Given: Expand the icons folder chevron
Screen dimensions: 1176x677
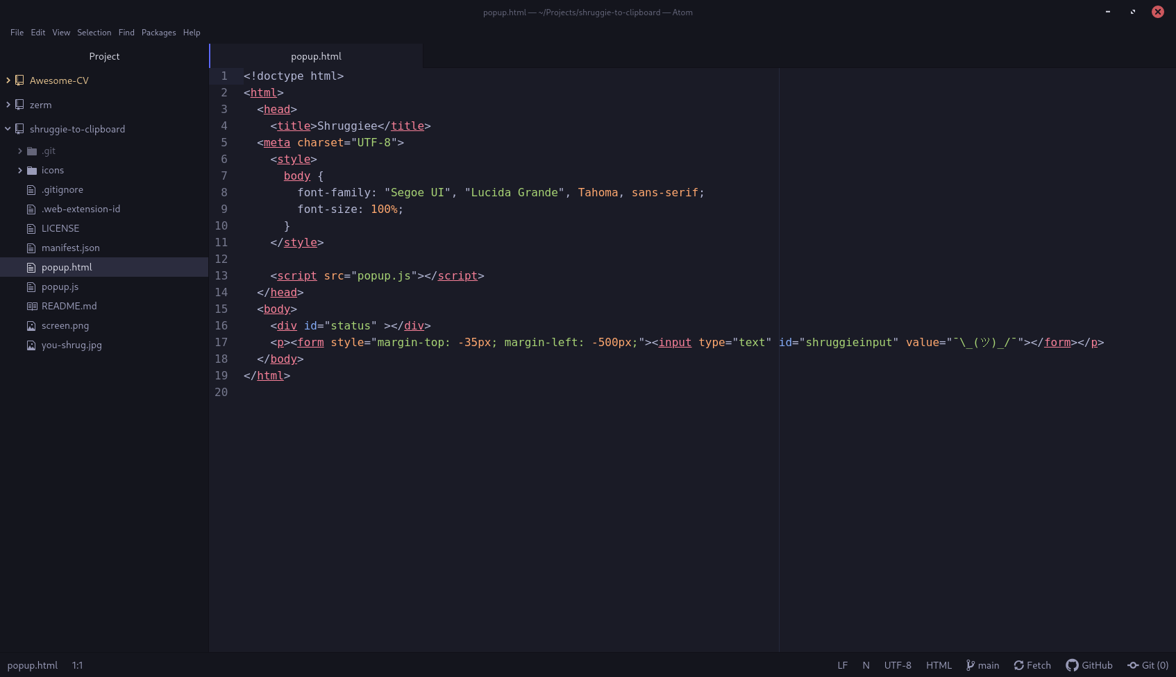Looking at the screenshot, I should [x=20, y=170].
